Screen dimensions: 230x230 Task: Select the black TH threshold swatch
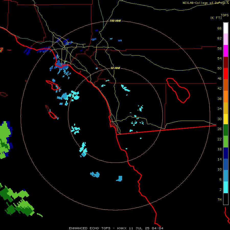pos(226,199)
